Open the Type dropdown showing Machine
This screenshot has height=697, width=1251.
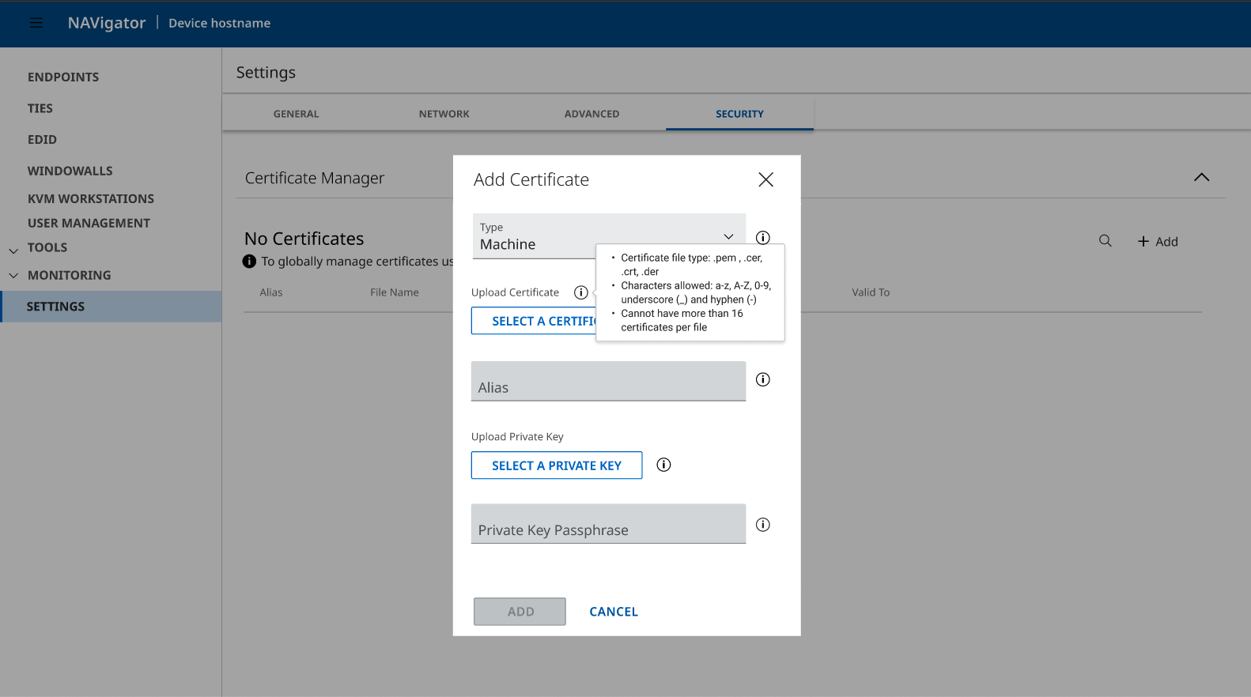pyautogui.click(x=608, y=236)
